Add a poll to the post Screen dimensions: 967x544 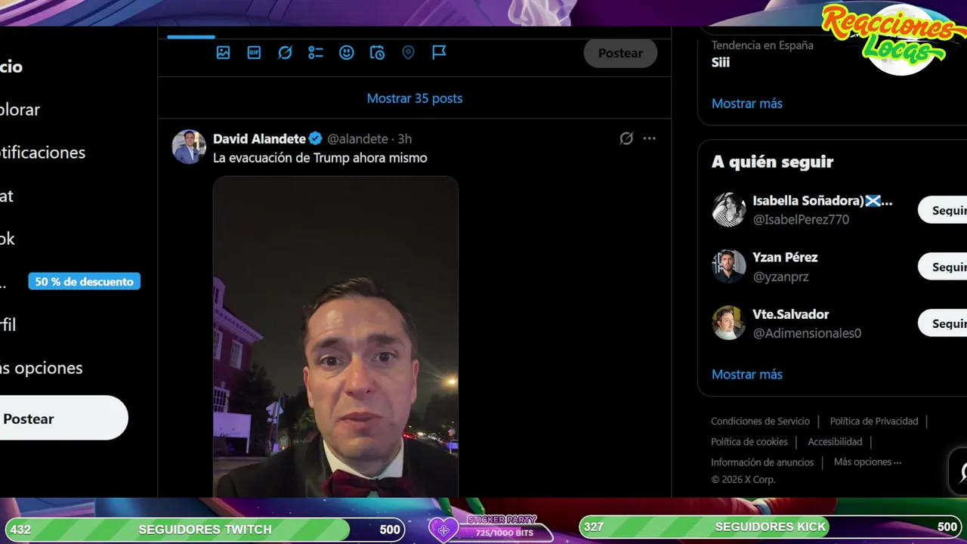316,53
